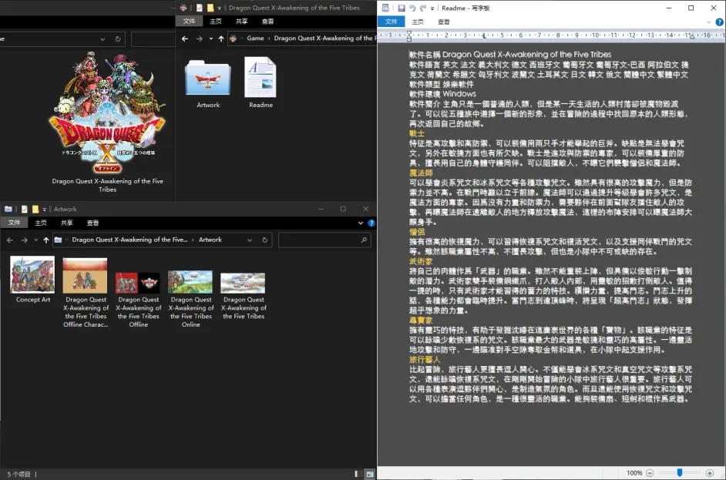Click the up-arrow icon in the Artwork window

click(x=45, y=240)
